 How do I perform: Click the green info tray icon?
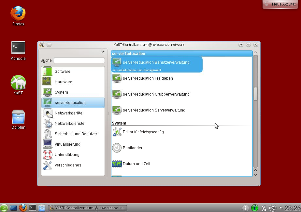pyautogui.click(x=254, y=208)
